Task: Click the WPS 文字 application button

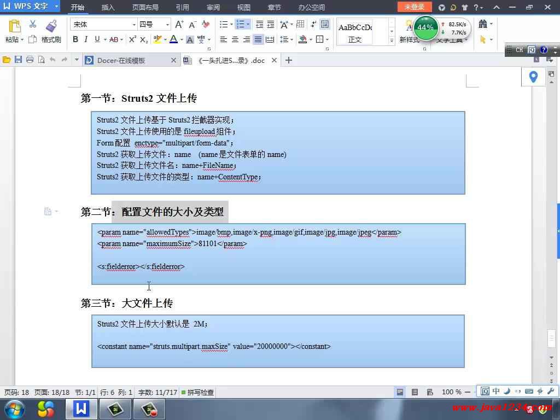Action: 31,7
